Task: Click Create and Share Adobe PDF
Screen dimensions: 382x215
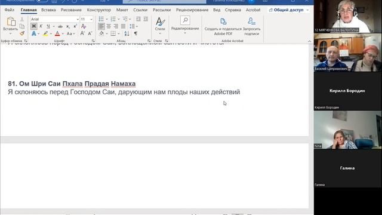Action: click(x=223, y=26)
